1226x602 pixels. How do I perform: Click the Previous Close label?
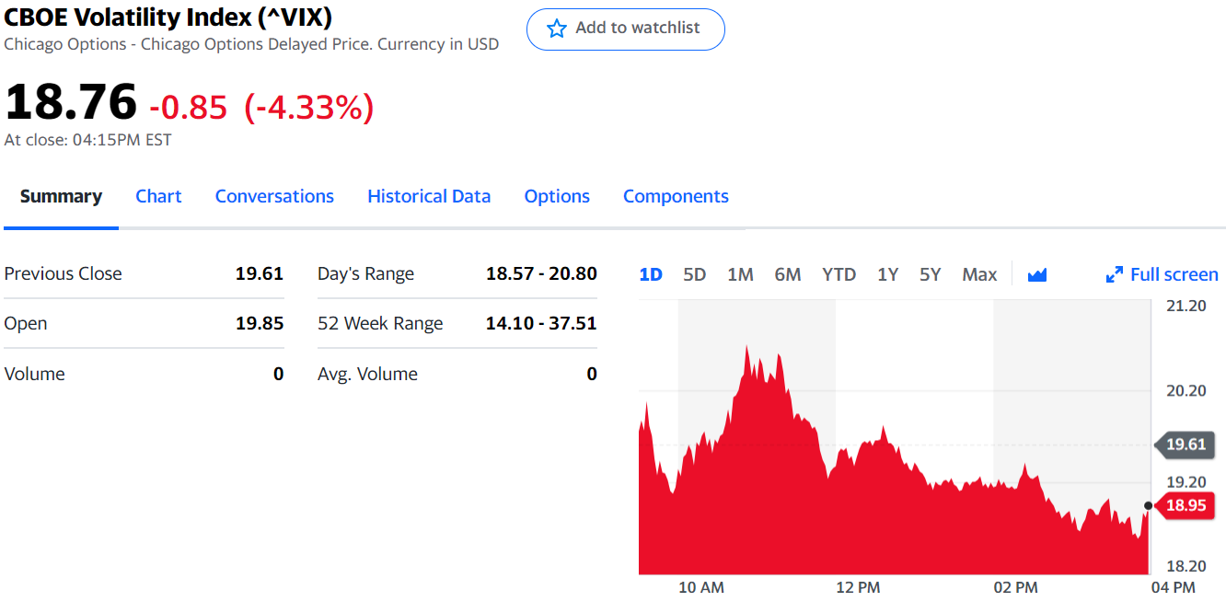tap(63, 273)
